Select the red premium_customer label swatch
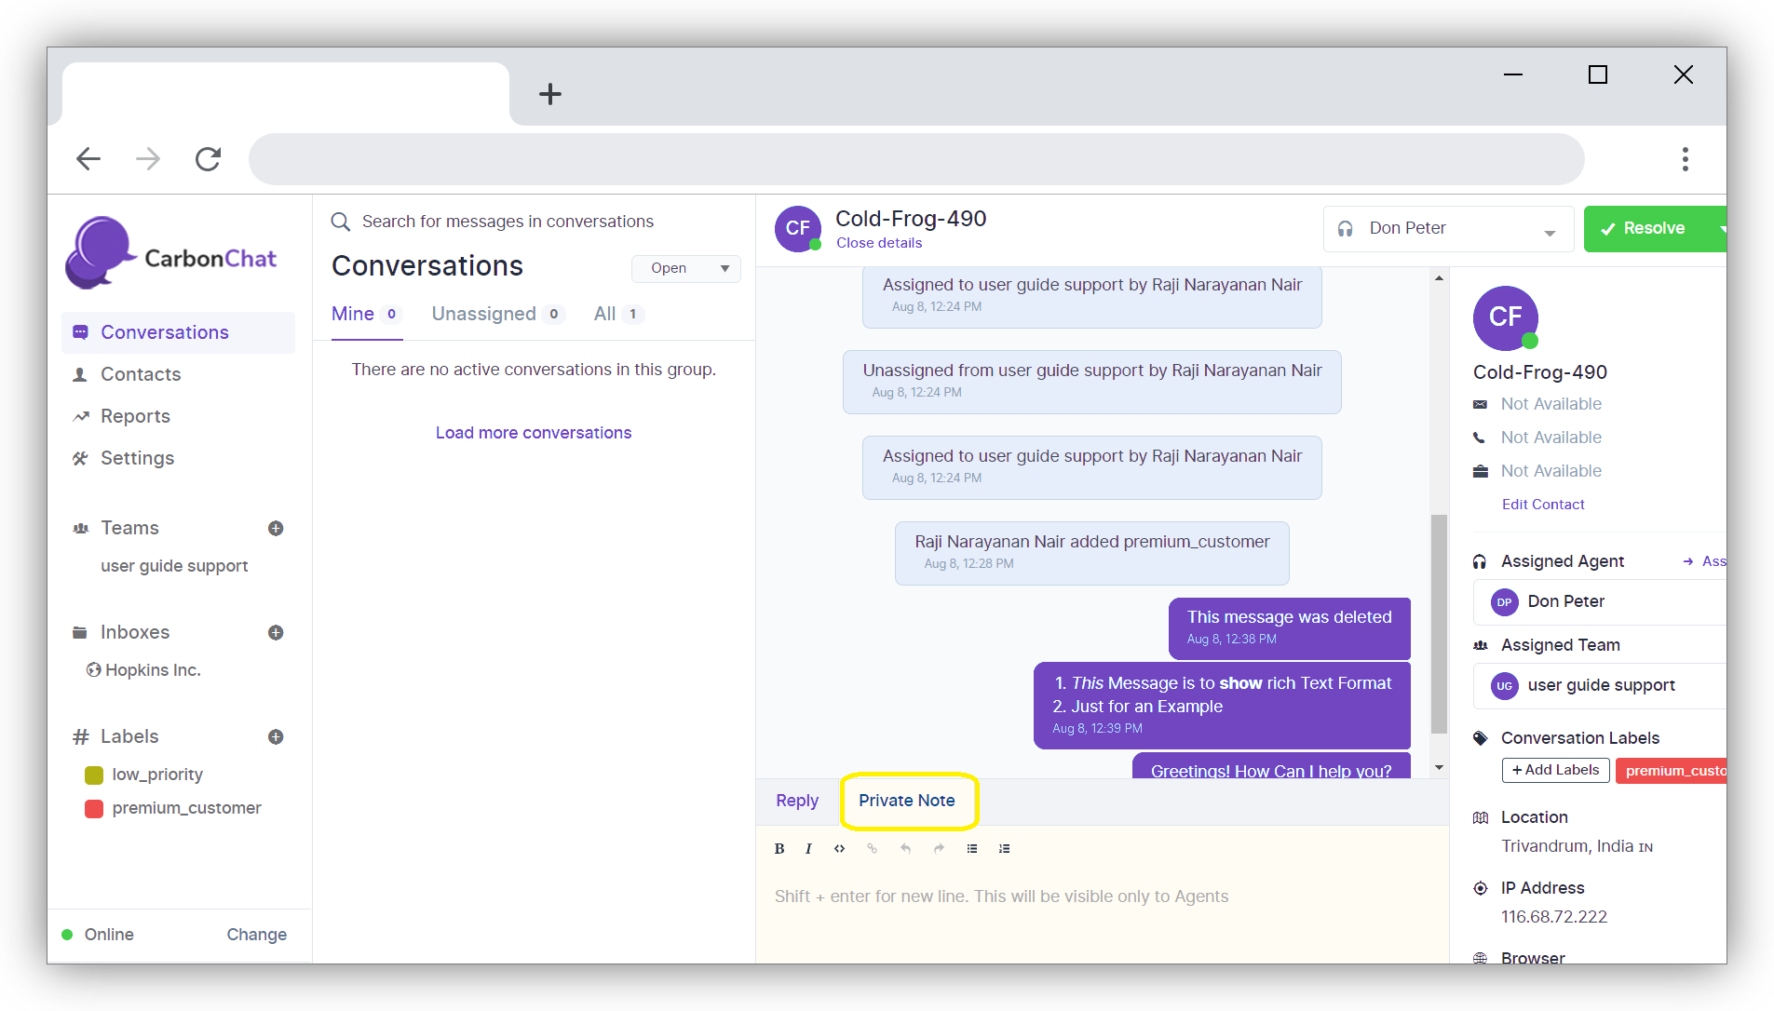The width and height of the screenshot is (1774, 1011). coord(94,808)
